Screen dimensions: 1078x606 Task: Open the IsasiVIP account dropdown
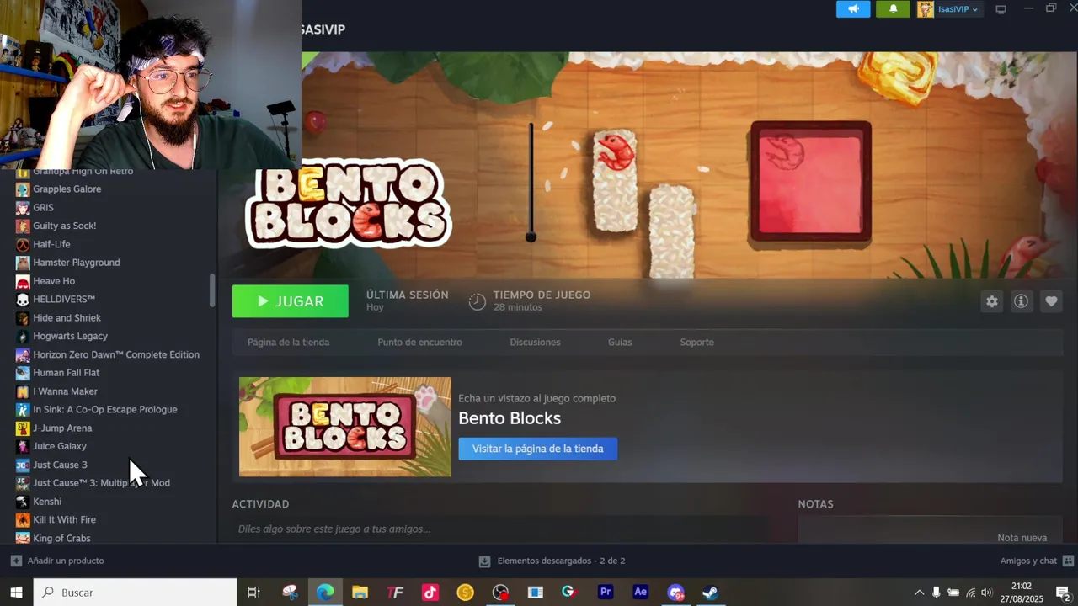958,9
